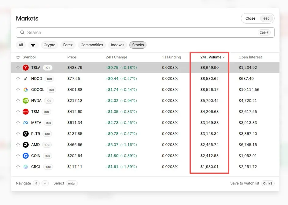Star the COIN market row
The height and width of the screenshot is (205, 288).
pos(18,156)
